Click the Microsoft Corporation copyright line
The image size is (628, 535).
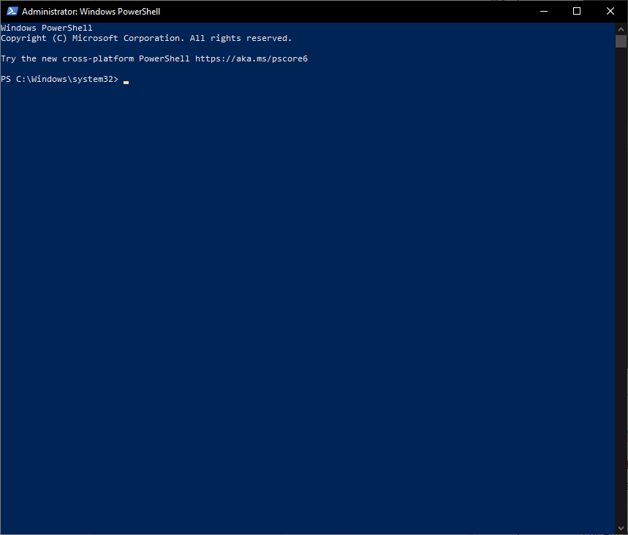point(145,37)
